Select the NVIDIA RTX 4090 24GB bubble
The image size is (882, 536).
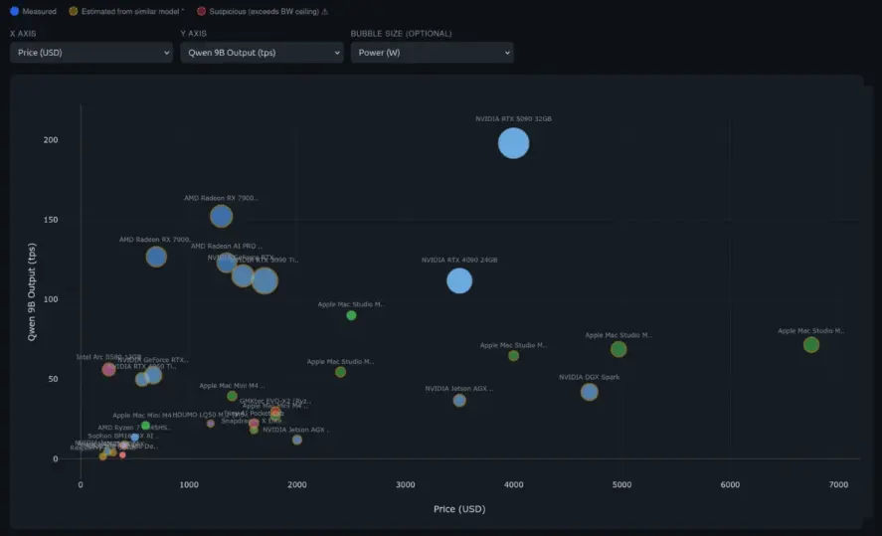(x=459, y=280)
